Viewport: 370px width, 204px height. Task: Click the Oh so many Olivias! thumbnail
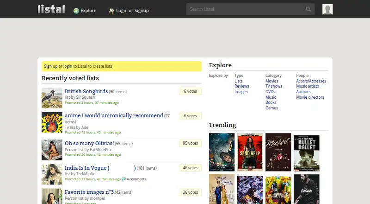tap(52, 150)
